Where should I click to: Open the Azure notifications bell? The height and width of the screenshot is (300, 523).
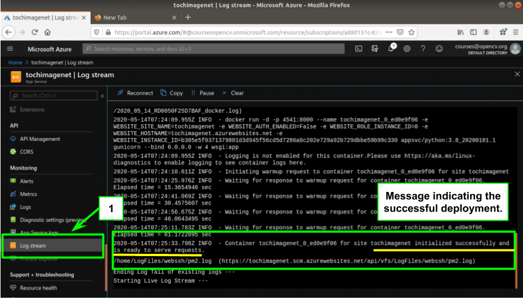(x=391, y=48)
